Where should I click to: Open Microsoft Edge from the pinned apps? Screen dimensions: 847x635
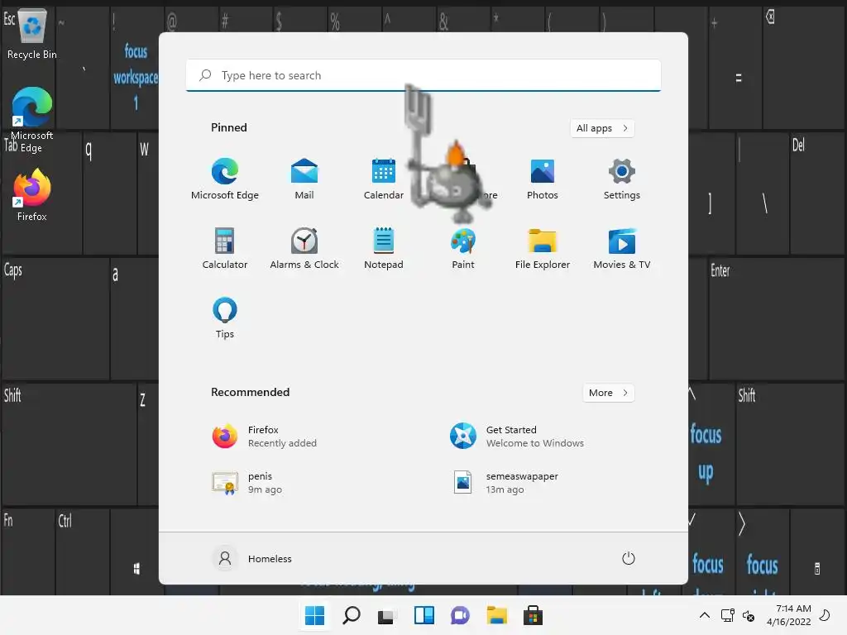[x=225, y=179]
